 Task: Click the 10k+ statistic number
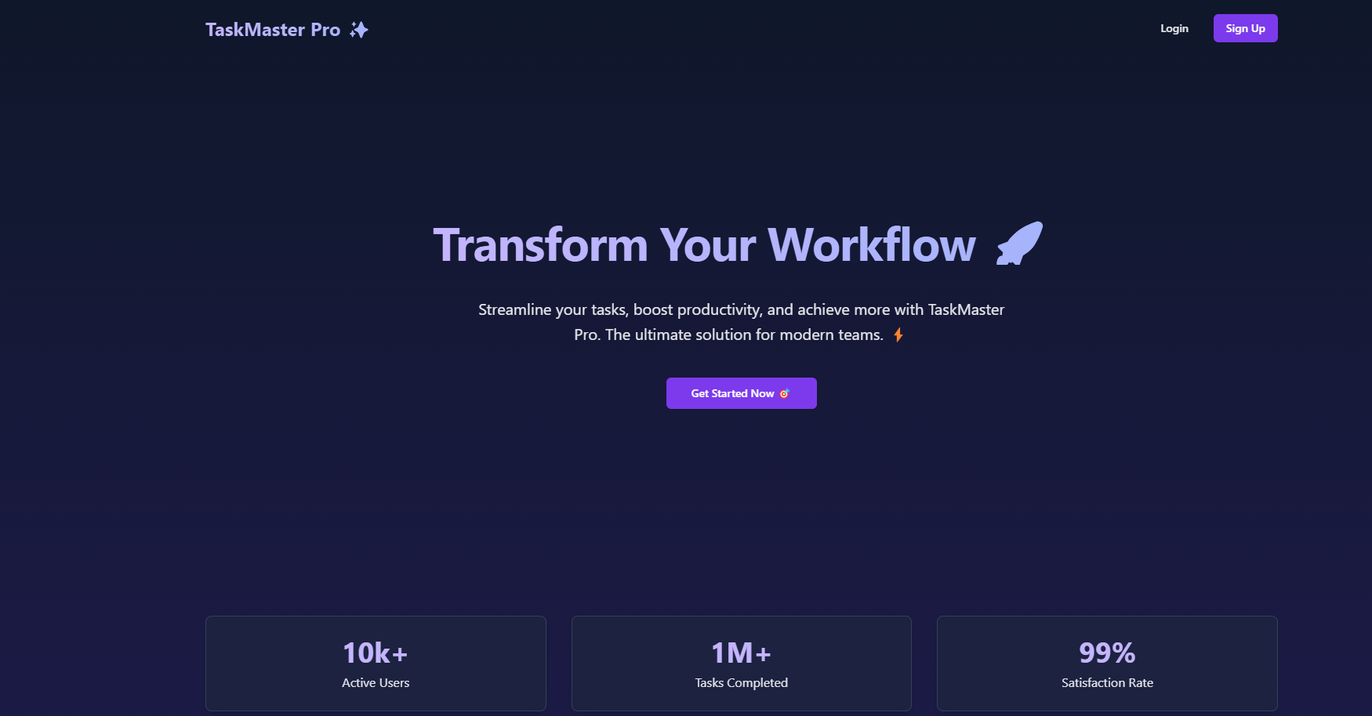pyautogui.click(x=376, y=653)
